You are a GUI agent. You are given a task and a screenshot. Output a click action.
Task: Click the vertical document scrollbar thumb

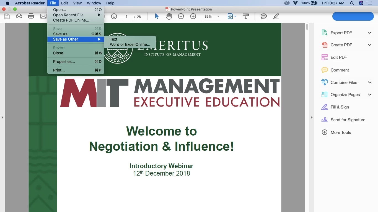(307, 27)
